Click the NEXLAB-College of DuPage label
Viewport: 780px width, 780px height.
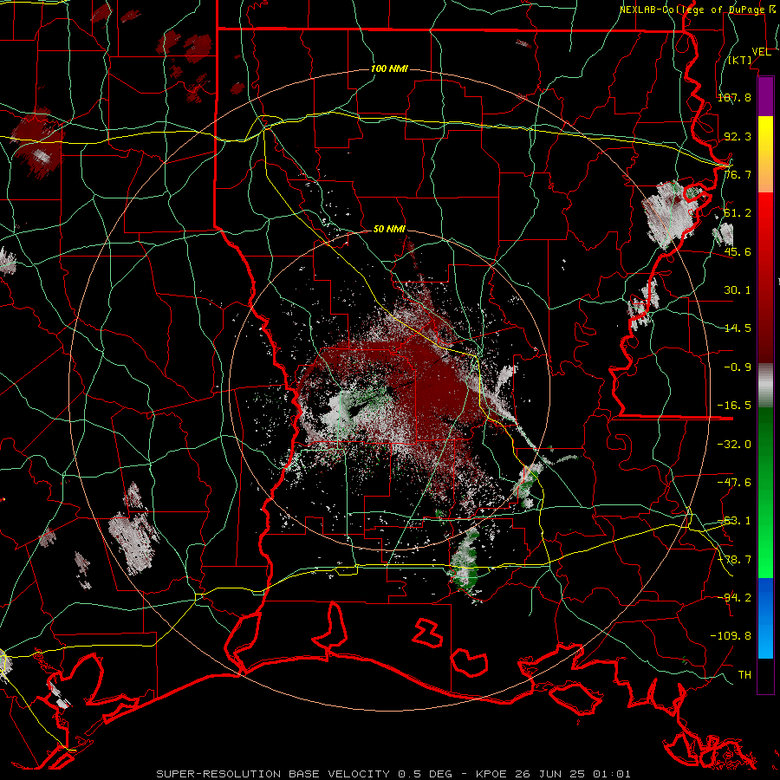point(697,10)
